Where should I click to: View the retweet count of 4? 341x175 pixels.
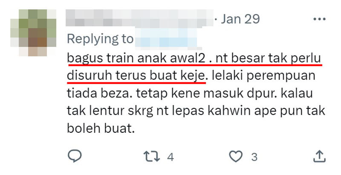pos(170,157)
